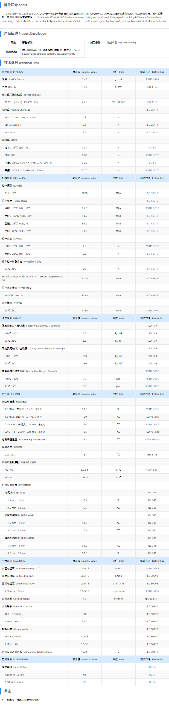Click ISO 3146 in the DSC row
169x706 pixels.
(152, 455)
